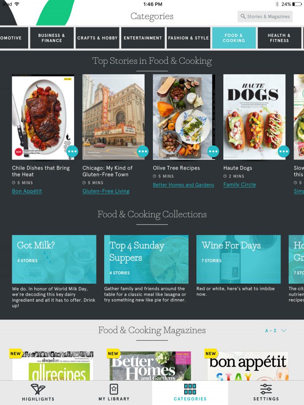Viewport: 304px width, 405px height.
Task: Open the Got Milk? collection card
Action: pyautogui.click(x=54, y=259)
